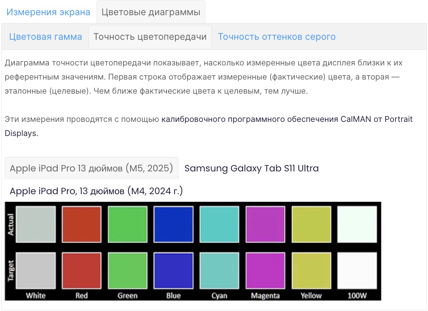Select the Actual row Cyan swatch
This screenshot has height=311, width=428.
click(x=219, y=224)
